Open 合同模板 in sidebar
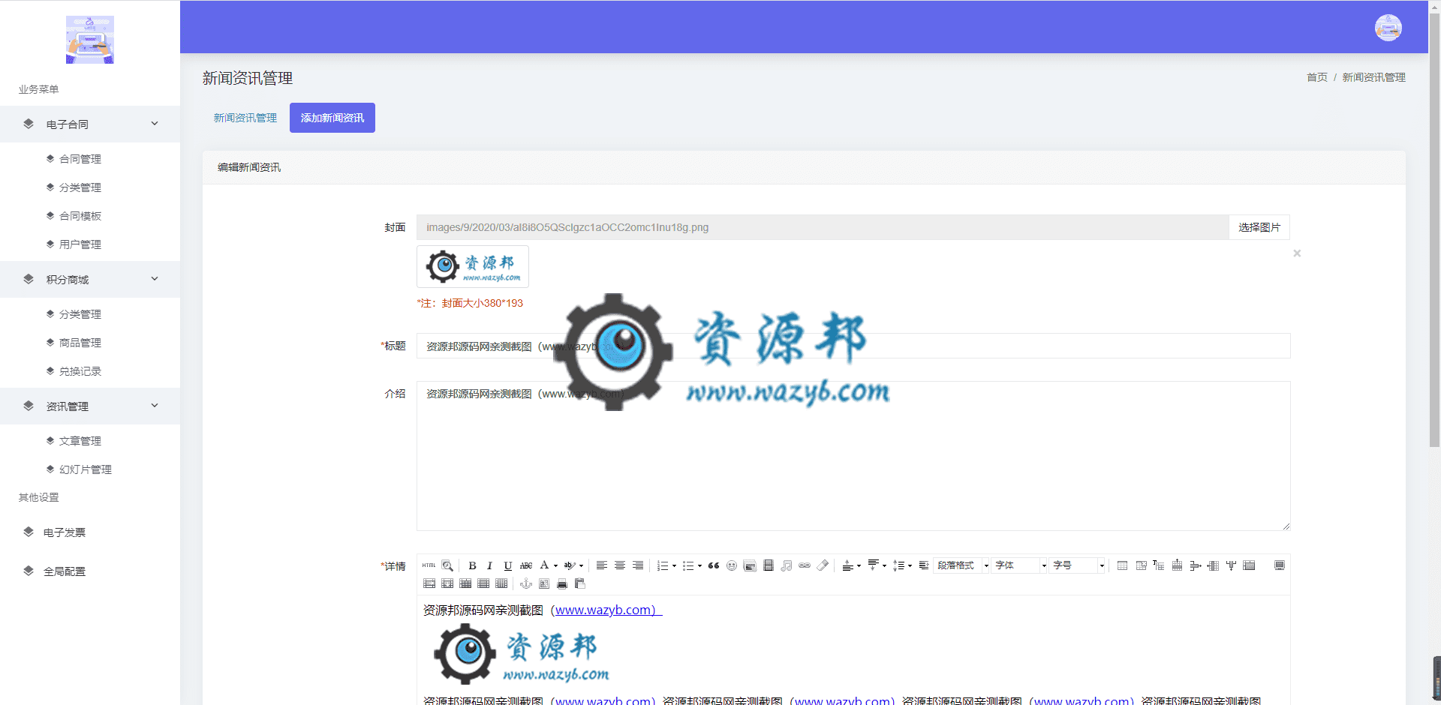Viewport: 1441px width, 705px height. (80, 216)
